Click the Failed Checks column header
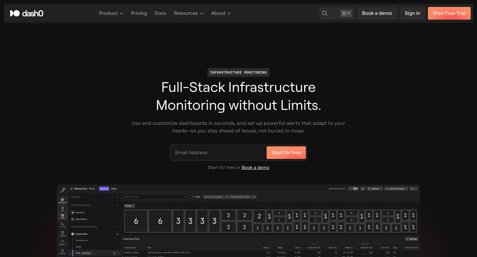The width and height of the screenshot is (477, 257). coord(411,248)
